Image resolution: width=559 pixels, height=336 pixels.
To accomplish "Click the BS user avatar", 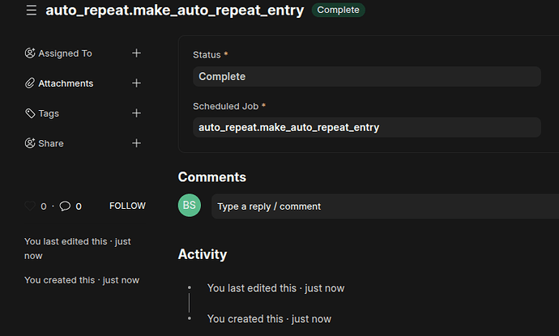I will pos(189,206).
